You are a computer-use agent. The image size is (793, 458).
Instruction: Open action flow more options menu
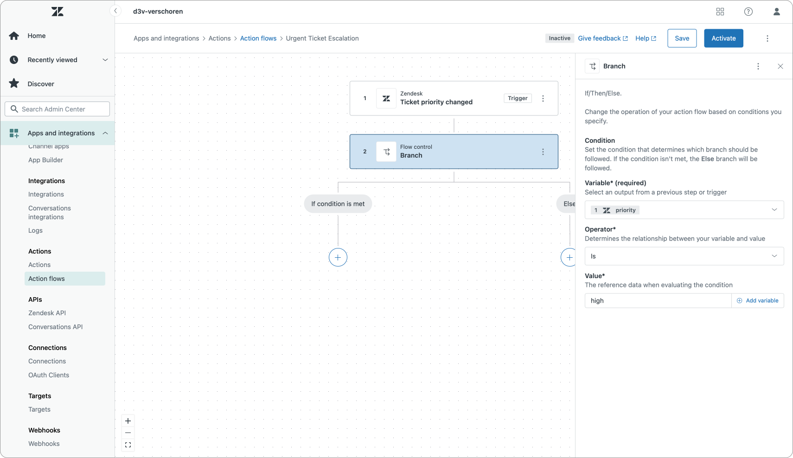(767, 38)
